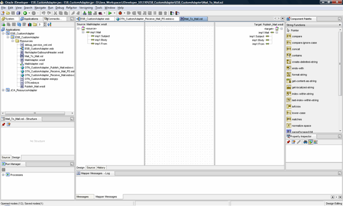This screenshot has width=343, height=206.
Task: Select the compare function icon in palette
Action: (x=289, y=36)
